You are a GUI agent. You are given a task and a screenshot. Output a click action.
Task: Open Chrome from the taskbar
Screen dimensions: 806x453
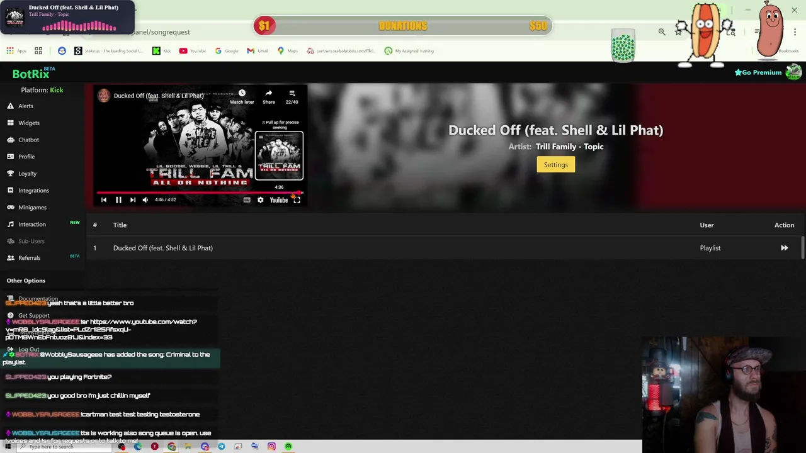[171, 447]
